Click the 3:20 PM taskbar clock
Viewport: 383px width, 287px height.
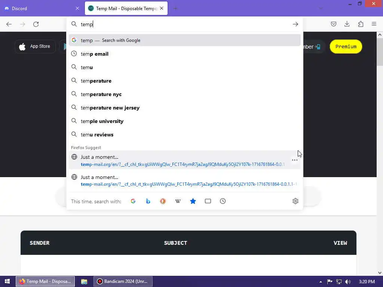[x=367, y=281]
